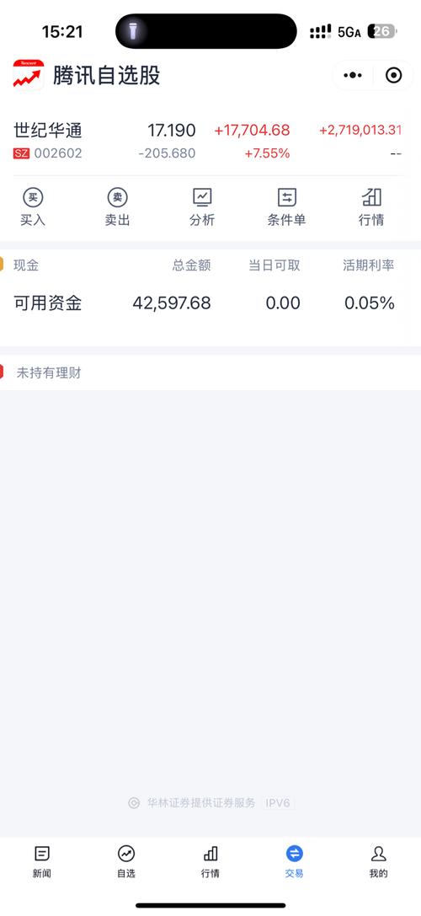Image resolution: width=421 pixels, height=916 pixels.
Task: Tap the 腾讯自选股 app logo
Action: (x=29, y=75)
